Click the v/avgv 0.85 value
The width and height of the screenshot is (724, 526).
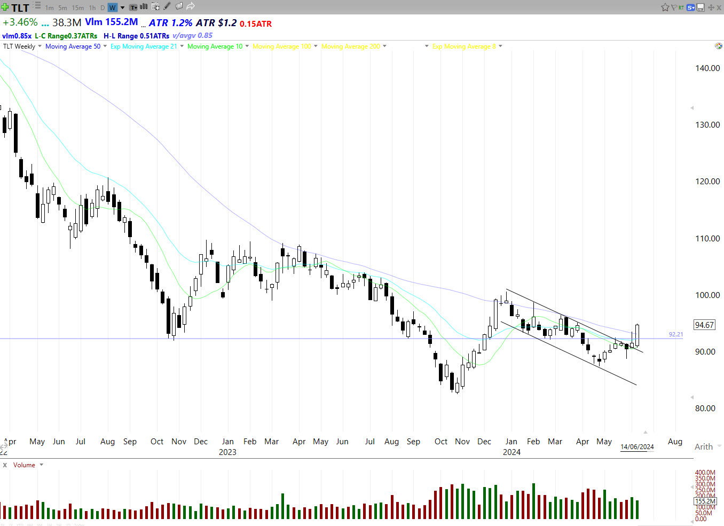192,36
